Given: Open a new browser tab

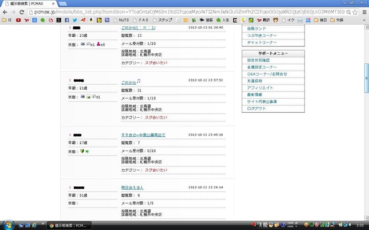Looking at the screenshot, I should 62,4.
